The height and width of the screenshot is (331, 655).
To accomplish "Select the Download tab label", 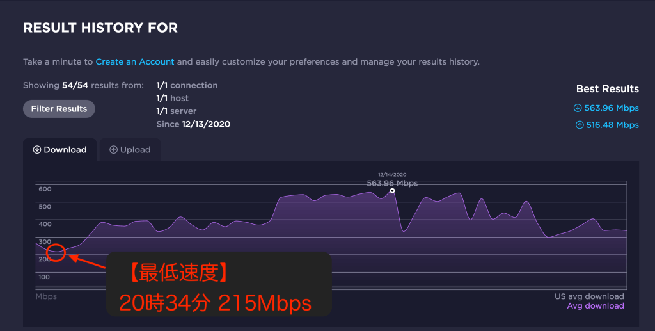I will coord(65,150).
